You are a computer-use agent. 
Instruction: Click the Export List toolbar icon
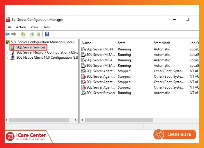click(x=38, y=34)
